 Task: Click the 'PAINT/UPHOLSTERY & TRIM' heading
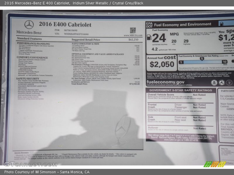pyautogui.click(x=85, y=44)
